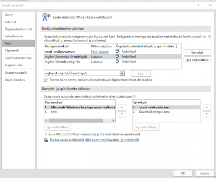216x178 pixels.
Task: Click the Kuvamiskeel scrollbar left arrow
Action: [46, 120]
